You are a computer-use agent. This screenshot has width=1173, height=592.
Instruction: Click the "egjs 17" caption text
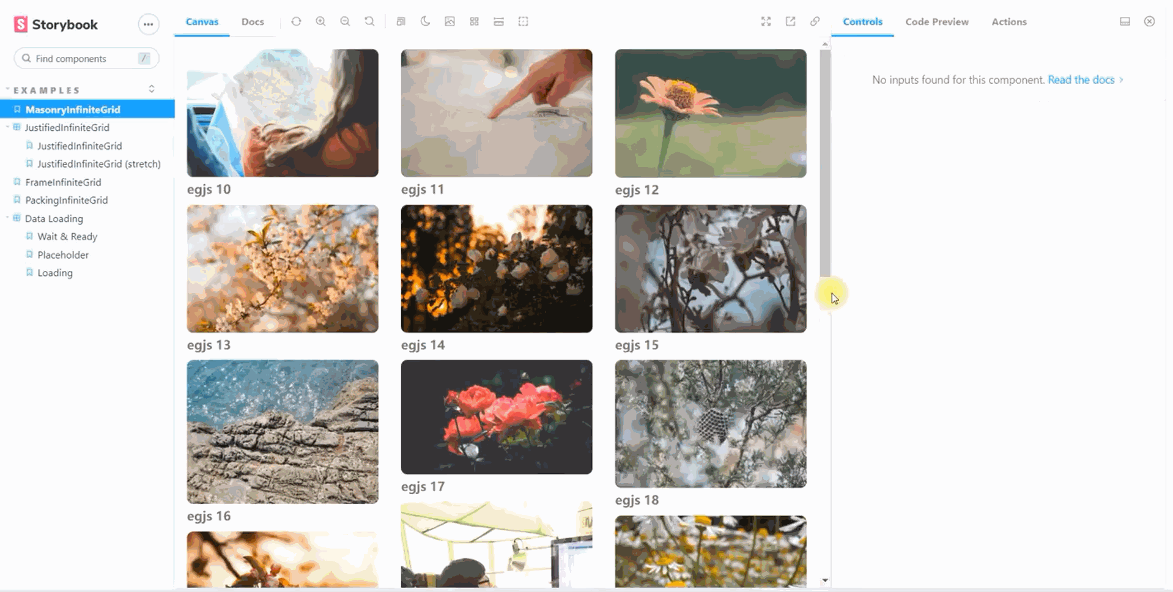(x=423, y=487)
